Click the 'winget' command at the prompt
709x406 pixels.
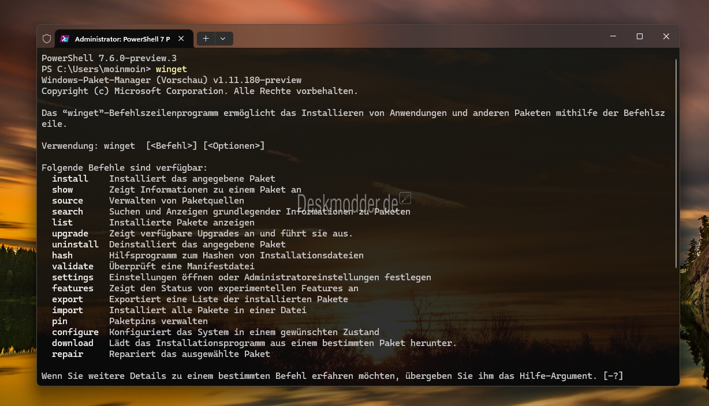(171, 69)
